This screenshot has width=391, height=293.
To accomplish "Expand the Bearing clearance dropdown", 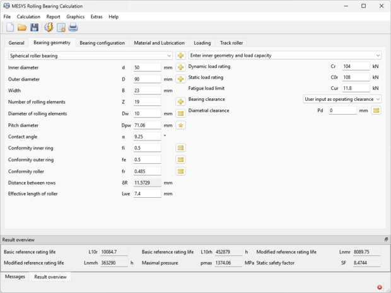I will [341, 99].
